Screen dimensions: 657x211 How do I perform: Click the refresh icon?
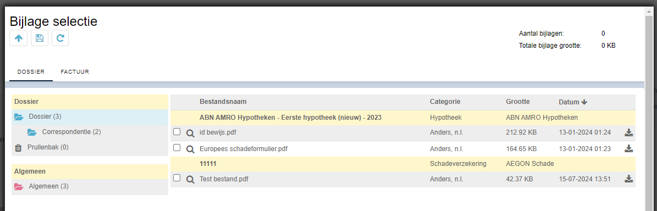point(60,38)
